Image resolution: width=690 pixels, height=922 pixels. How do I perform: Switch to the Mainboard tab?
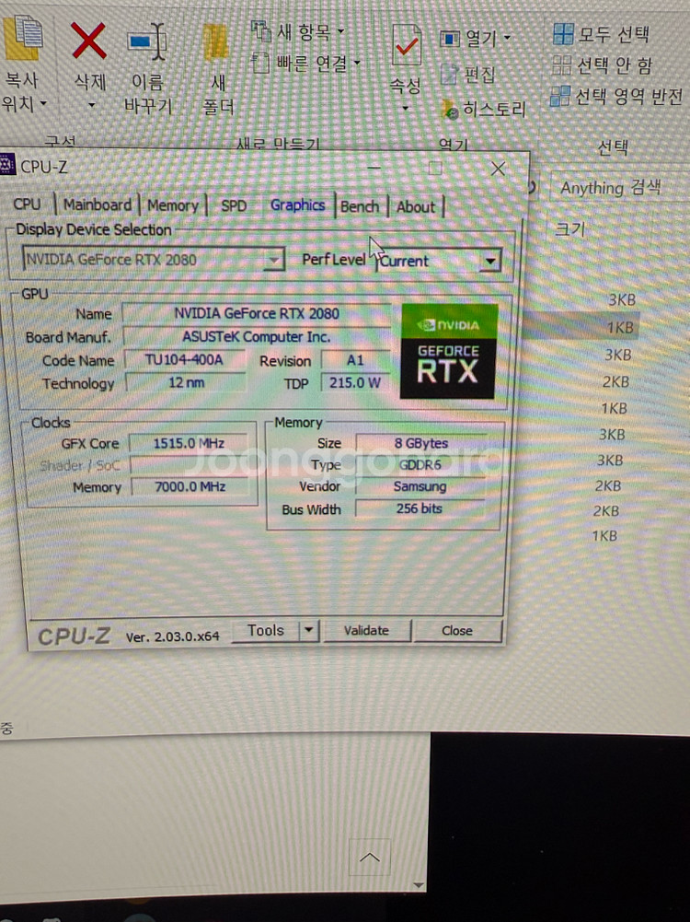point(98,204)
